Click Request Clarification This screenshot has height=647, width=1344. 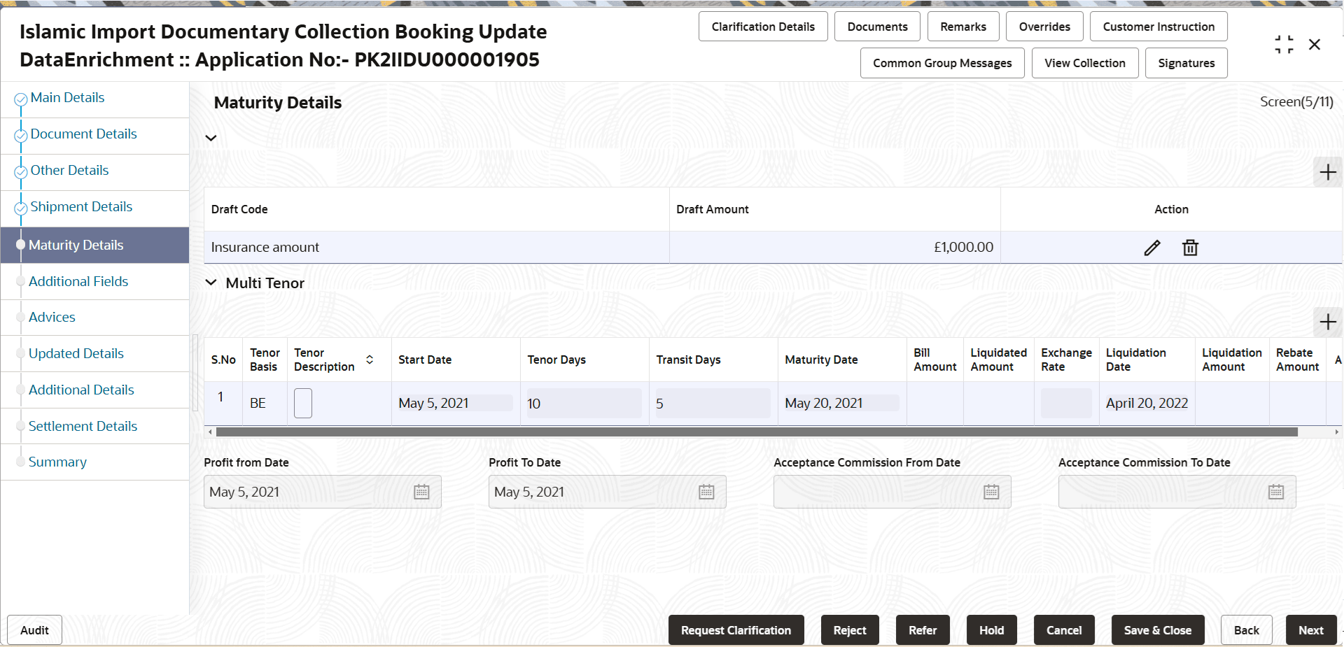(x=736, y=630)
